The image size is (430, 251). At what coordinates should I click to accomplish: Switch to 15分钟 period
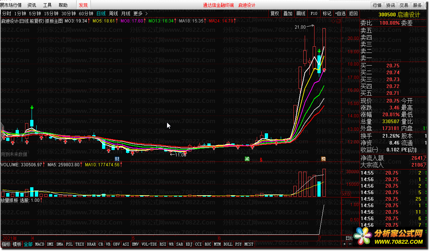pyautogui.click(x=51, y=13)
